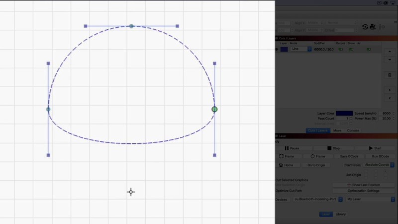
Task: Open Optimization Settings
Action: click(x=363, y=191)
